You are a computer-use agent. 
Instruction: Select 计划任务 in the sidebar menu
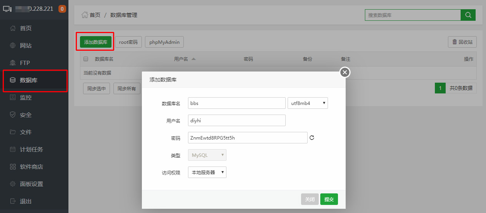(31, 149)
